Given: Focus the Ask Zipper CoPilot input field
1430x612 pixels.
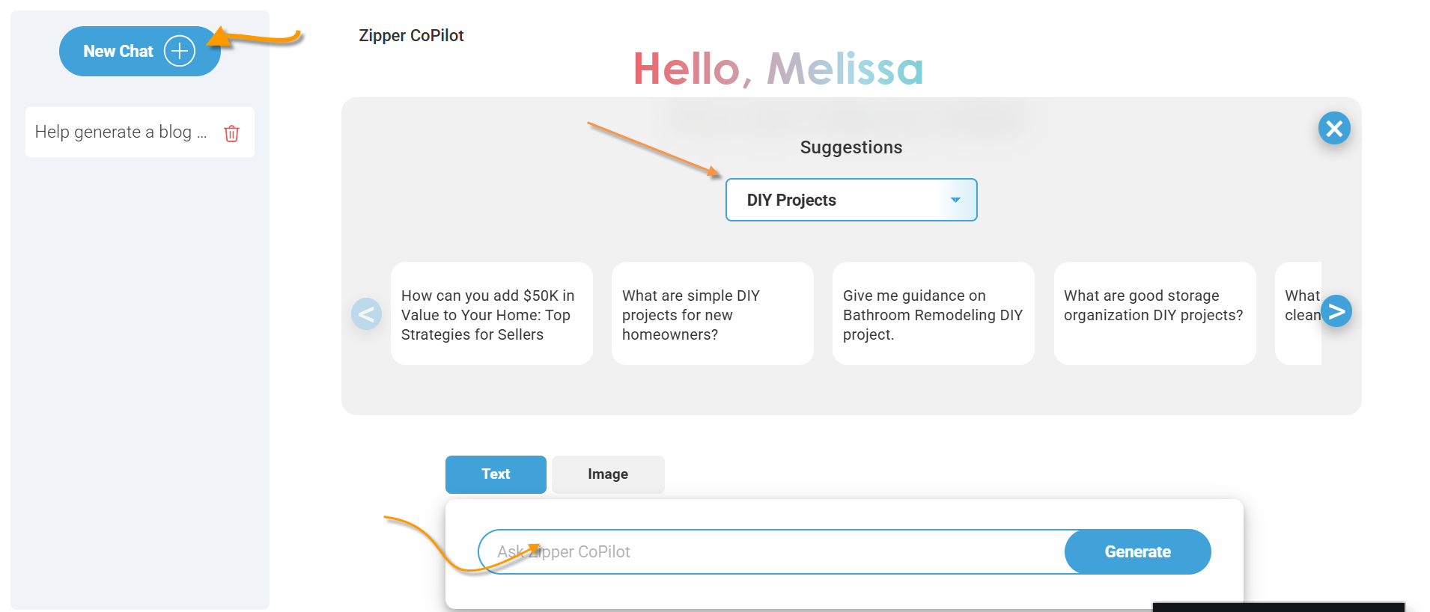Looking at the screenshot, I should pyautogui.click(x=771, y=552).
